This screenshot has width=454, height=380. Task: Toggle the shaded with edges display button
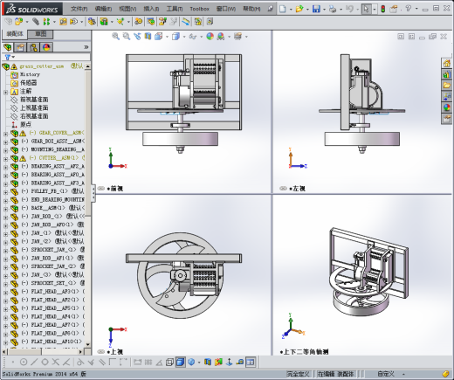(x=181, y=363)
